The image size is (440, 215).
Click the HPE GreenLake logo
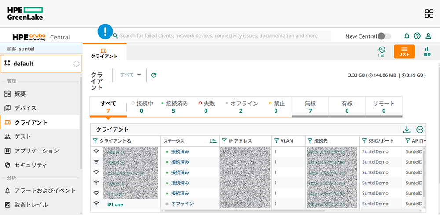tap(25, 14)
